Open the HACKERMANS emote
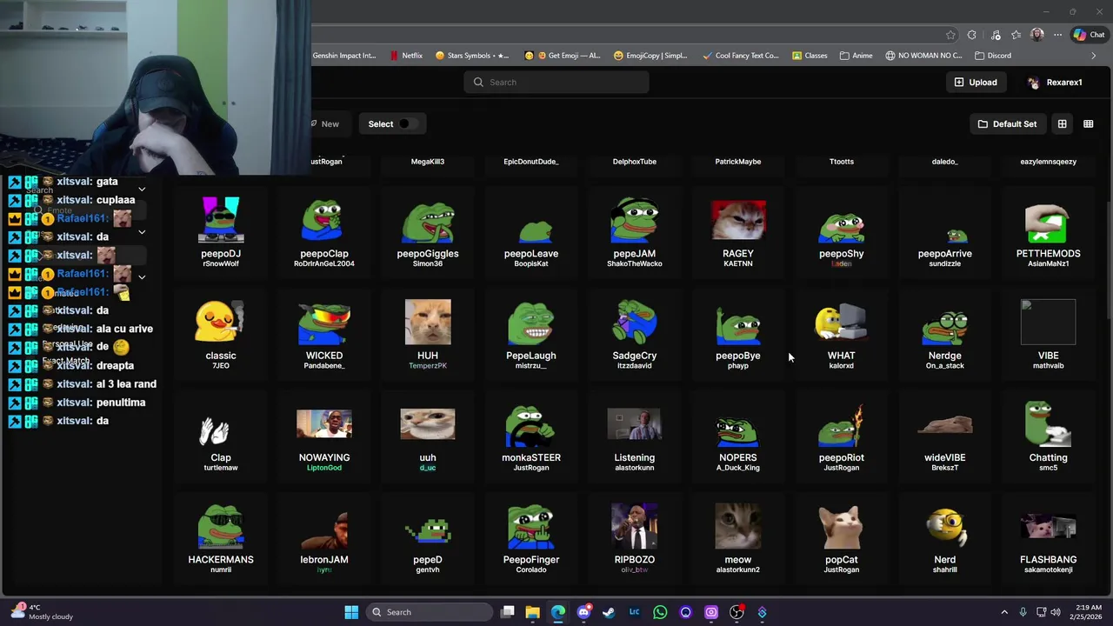Viewport: 1113px width, 626px height. pyautogui.click(x=221, y=527)
